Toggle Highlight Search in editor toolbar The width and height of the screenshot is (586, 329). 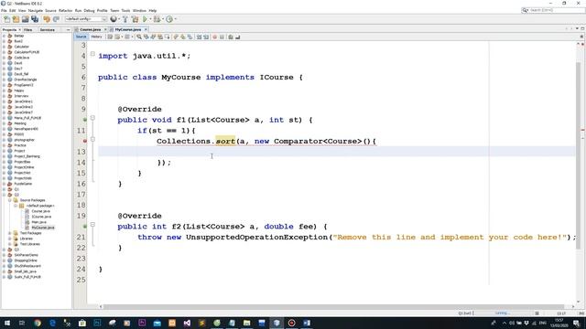tap(160, 37)
